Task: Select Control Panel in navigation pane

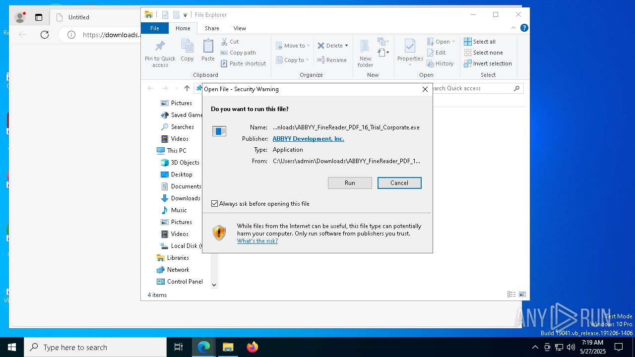Action: [x=180, y=282]
